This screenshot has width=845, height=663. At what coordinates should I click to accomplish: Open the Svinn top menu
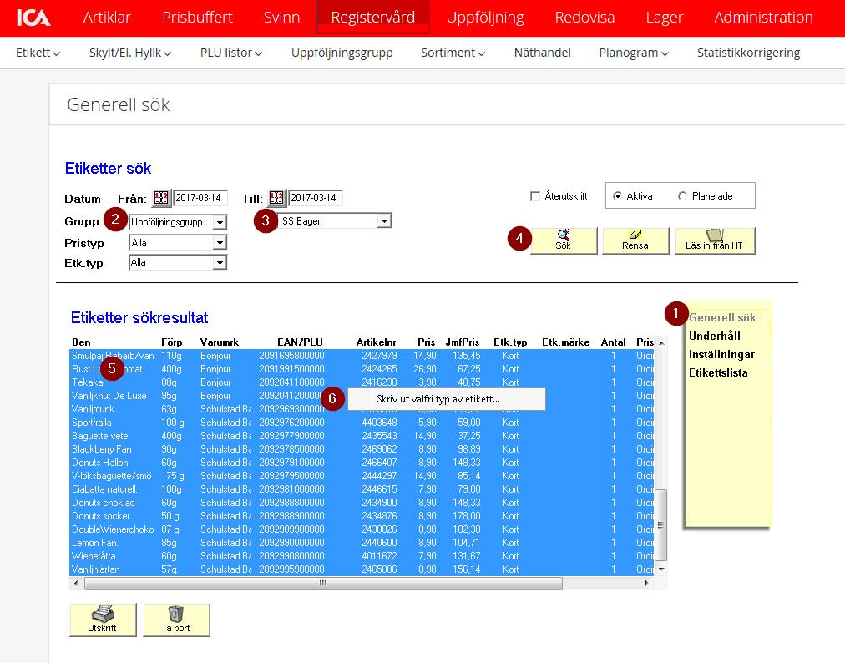tap(282, 18)
